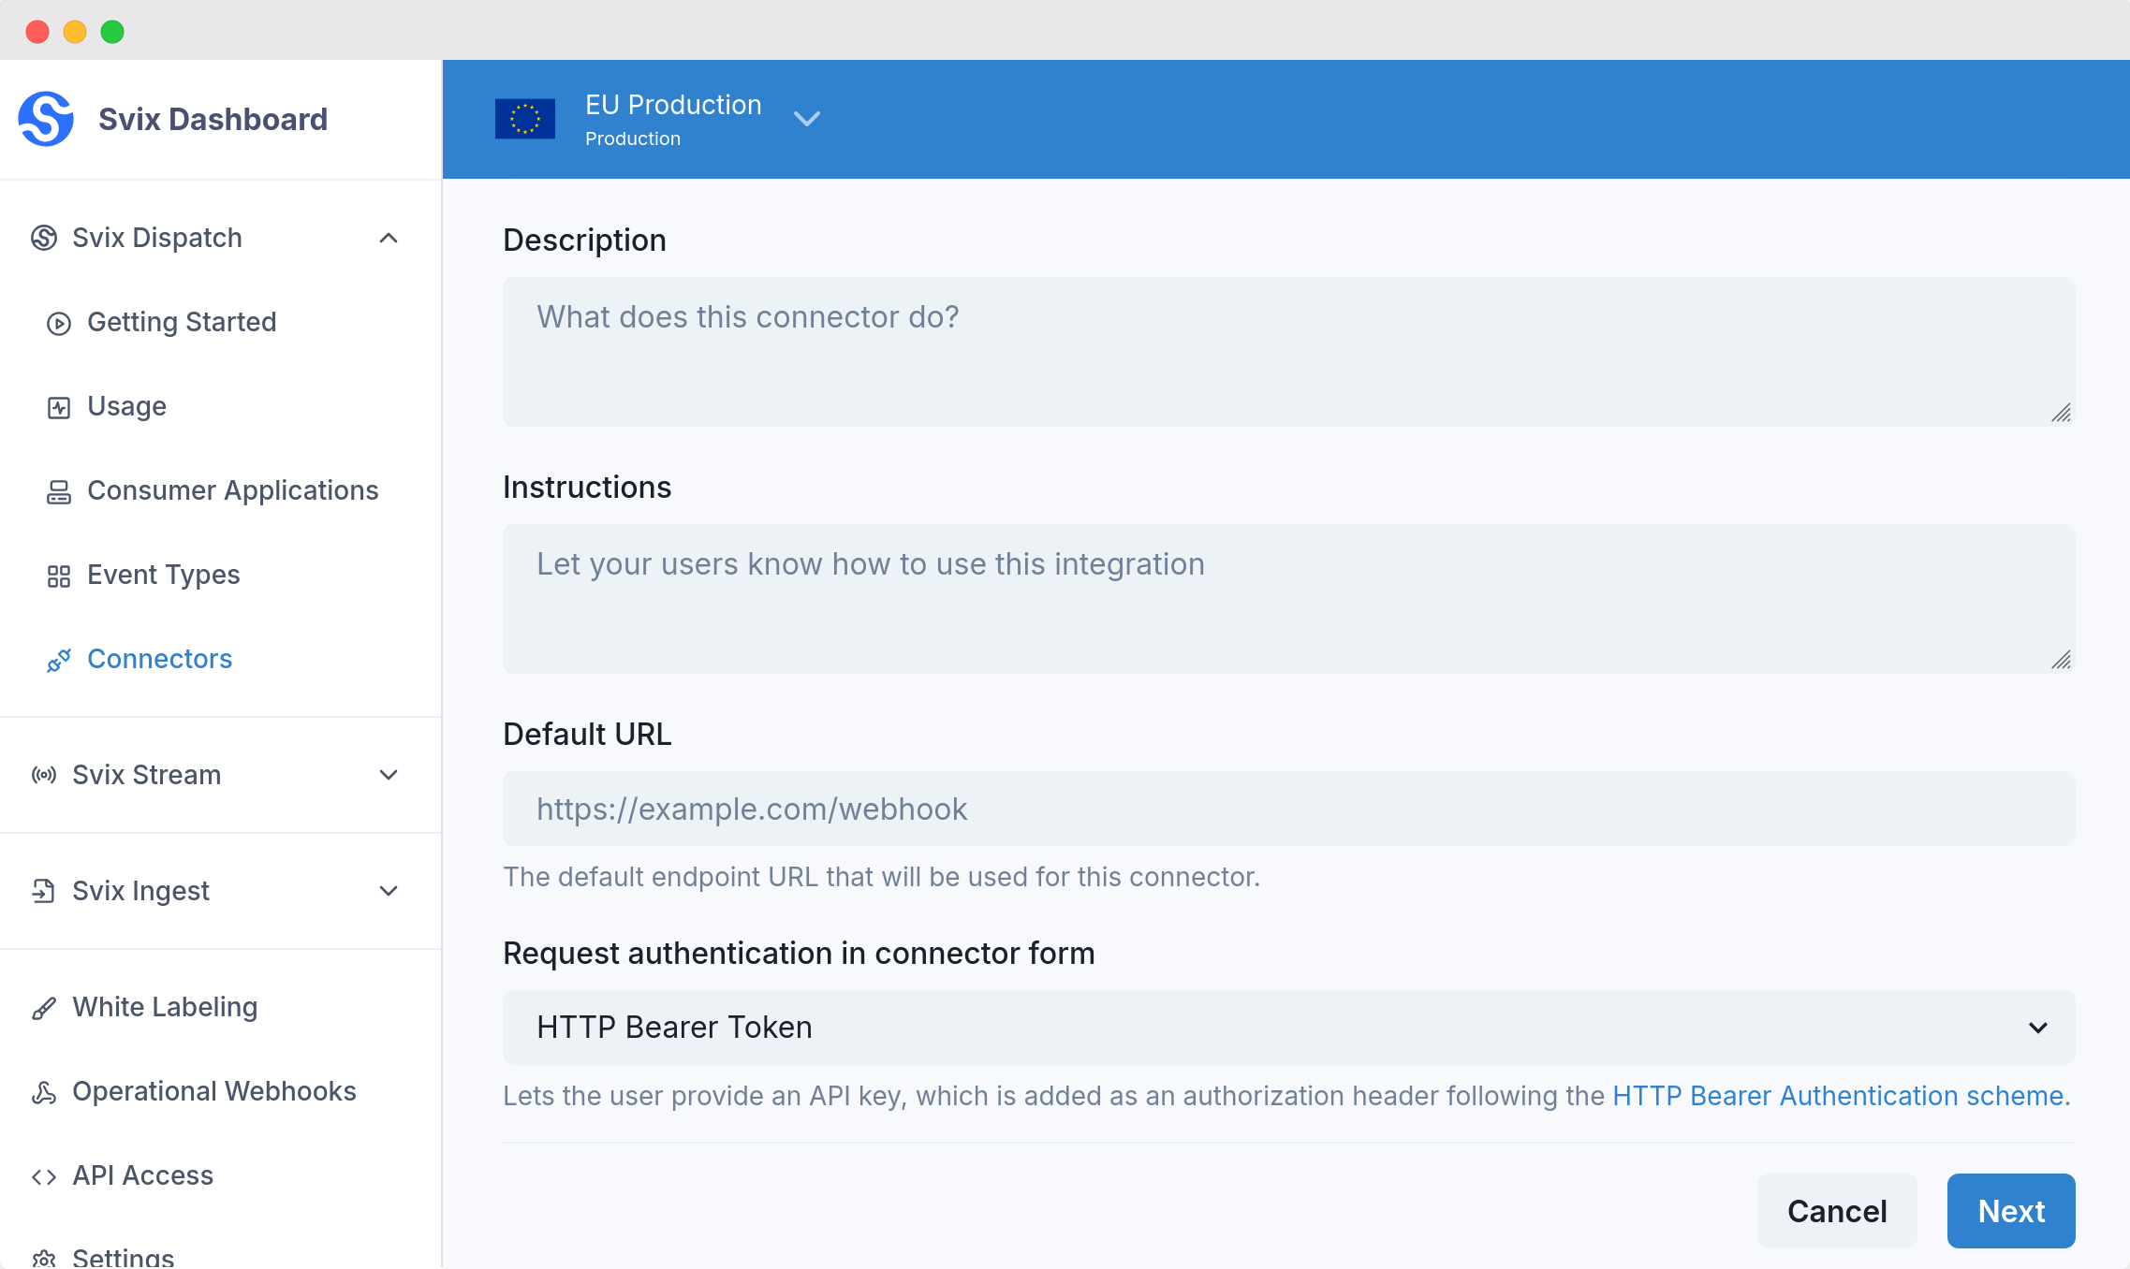The image size is (2130, 1269).
Task: Click the Svix logo icon
Action: [46, 119]
